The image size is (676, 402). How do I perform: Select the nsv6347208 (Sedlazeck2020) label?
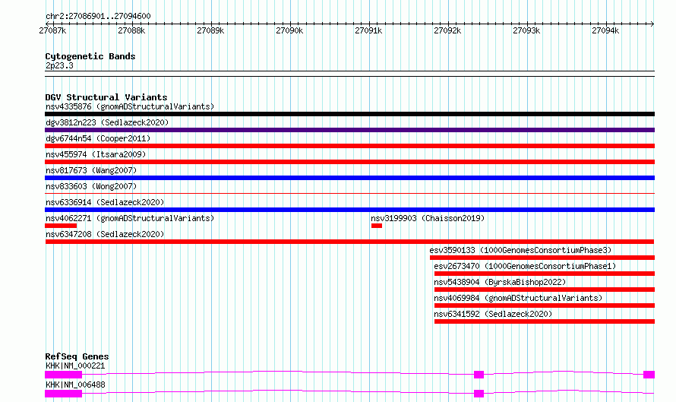tap(105, 234)
